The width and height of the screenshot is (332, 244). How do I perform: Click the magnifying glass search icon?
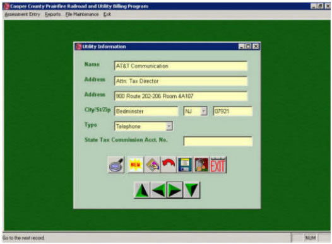(116, 165)
